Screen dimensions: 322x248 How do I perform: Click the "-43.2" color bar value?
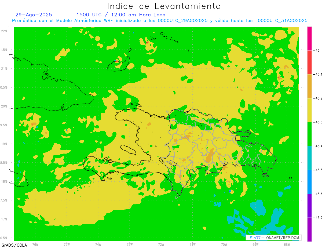[318, 98]
